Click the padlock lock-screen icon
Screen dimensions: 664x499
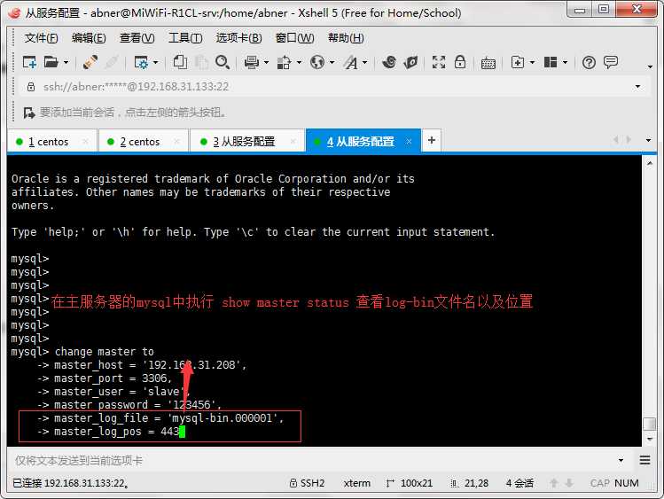click(460, 63)
